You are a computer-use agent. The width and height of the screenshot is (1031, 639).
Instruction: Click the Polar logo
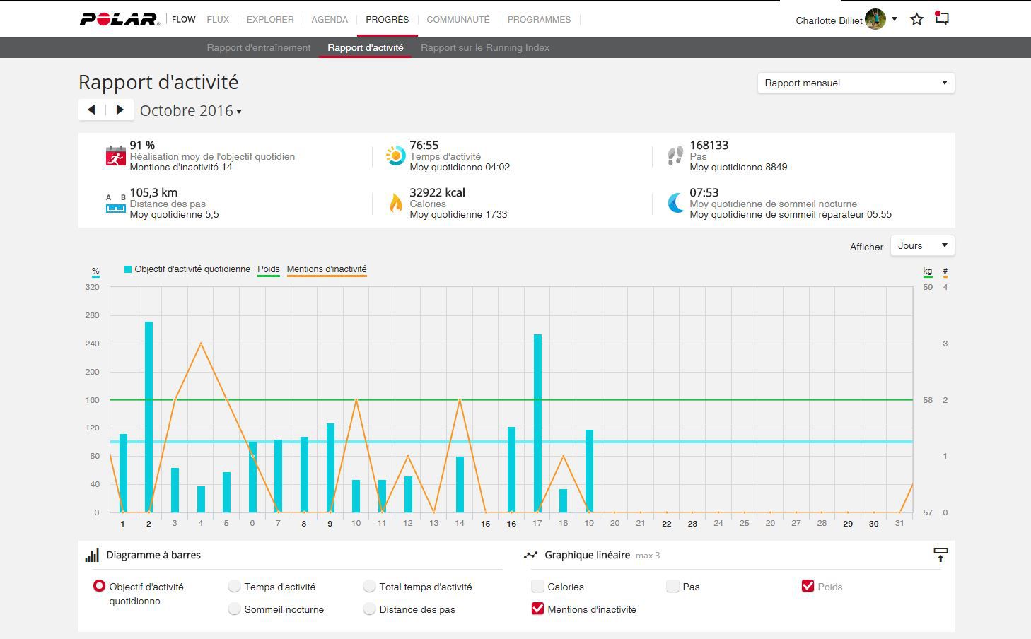(x=119, y=19)
